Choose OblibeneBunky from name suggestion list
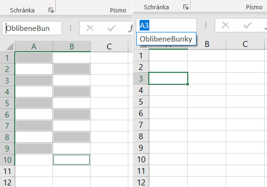Image resolution: width=267 pixels, height=187 pixels. click(166, 39)
